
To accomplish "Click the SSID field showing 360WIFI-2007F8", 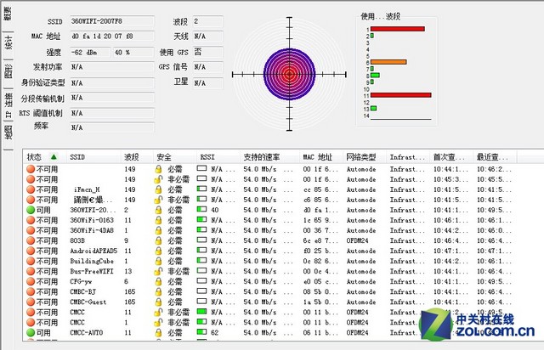I will pos(111,21).
